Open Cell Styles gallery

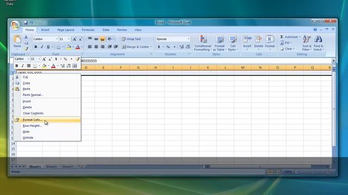233,43
